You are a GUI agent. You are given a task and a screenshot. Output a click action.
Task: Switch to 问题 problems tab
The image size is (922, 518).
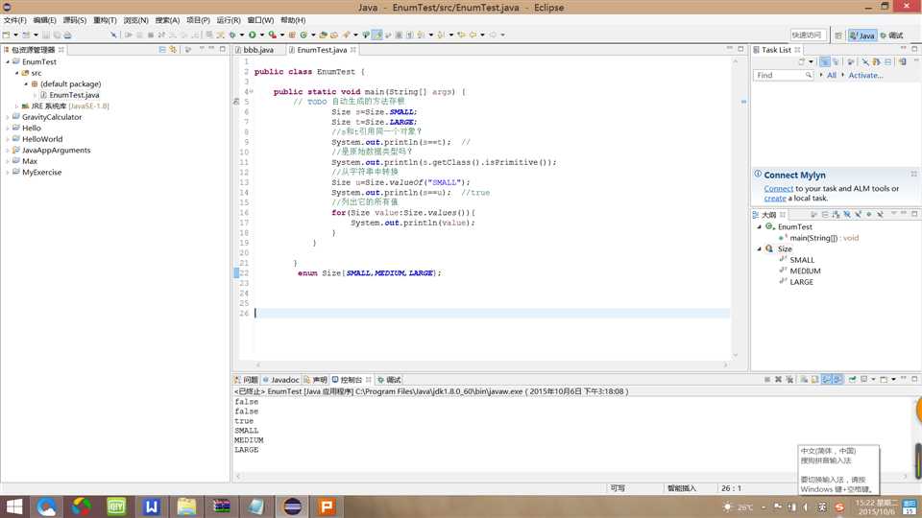247,380
